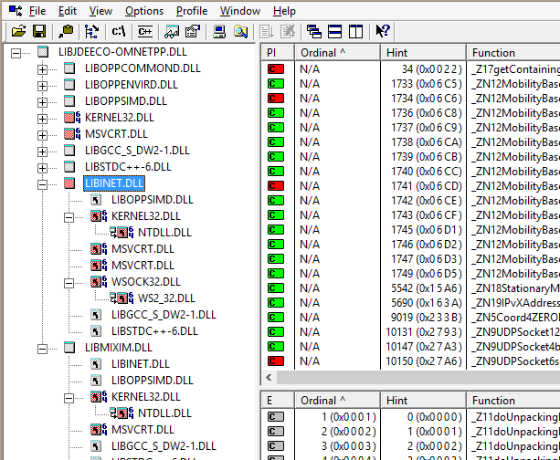Expand the top-level KERNEL32.DLL node
This screenshot has width=560, height=460.
42,119
